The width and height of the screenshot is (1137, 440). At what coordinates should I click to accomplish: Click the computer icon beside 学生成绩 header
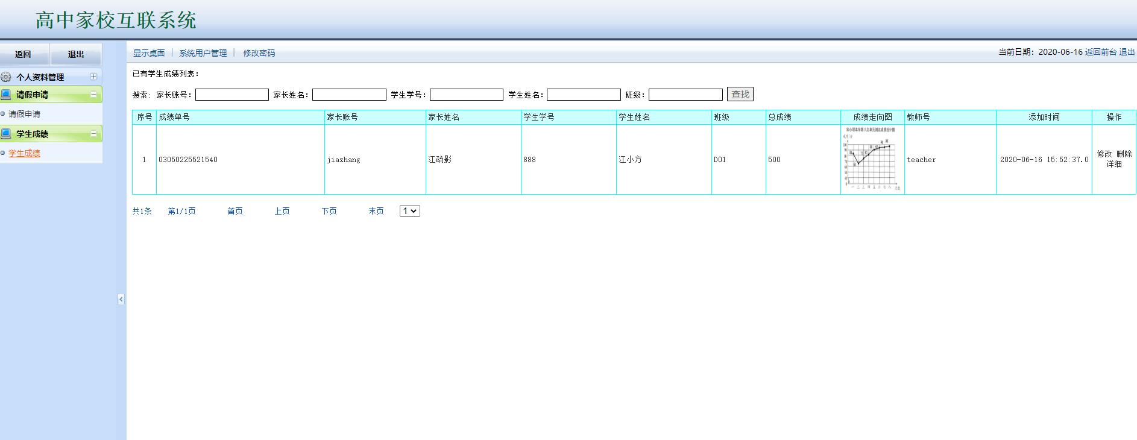[6, 134]
